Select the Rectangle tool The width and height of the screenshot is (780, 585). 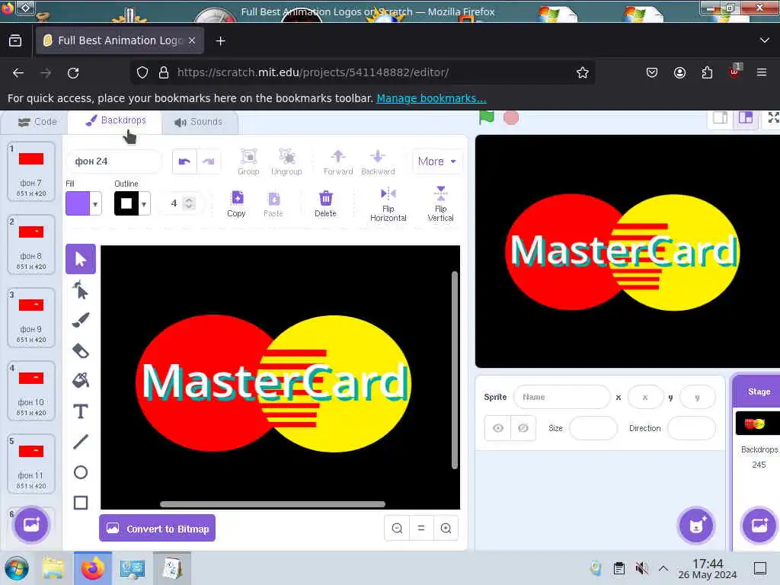(x=81, y=503)
